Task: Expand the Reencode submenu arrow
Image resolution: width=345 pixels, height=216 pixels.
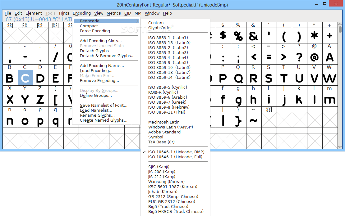Action: click(x=137, y=21)
